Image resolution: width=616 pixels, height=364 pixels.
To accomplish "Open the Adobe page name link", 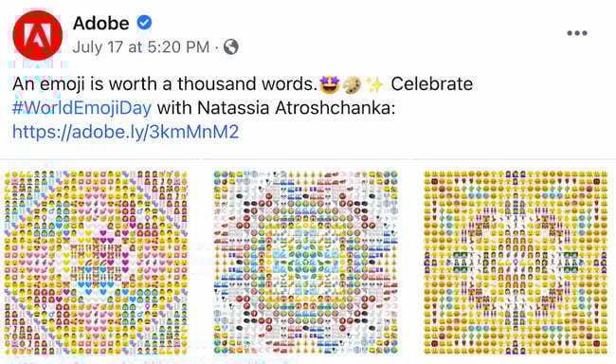I will [101, 23].
